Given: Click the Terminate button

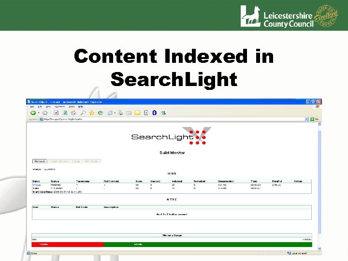Looking at the screenshot, I should pyautogui.click(x=91, y=161).
